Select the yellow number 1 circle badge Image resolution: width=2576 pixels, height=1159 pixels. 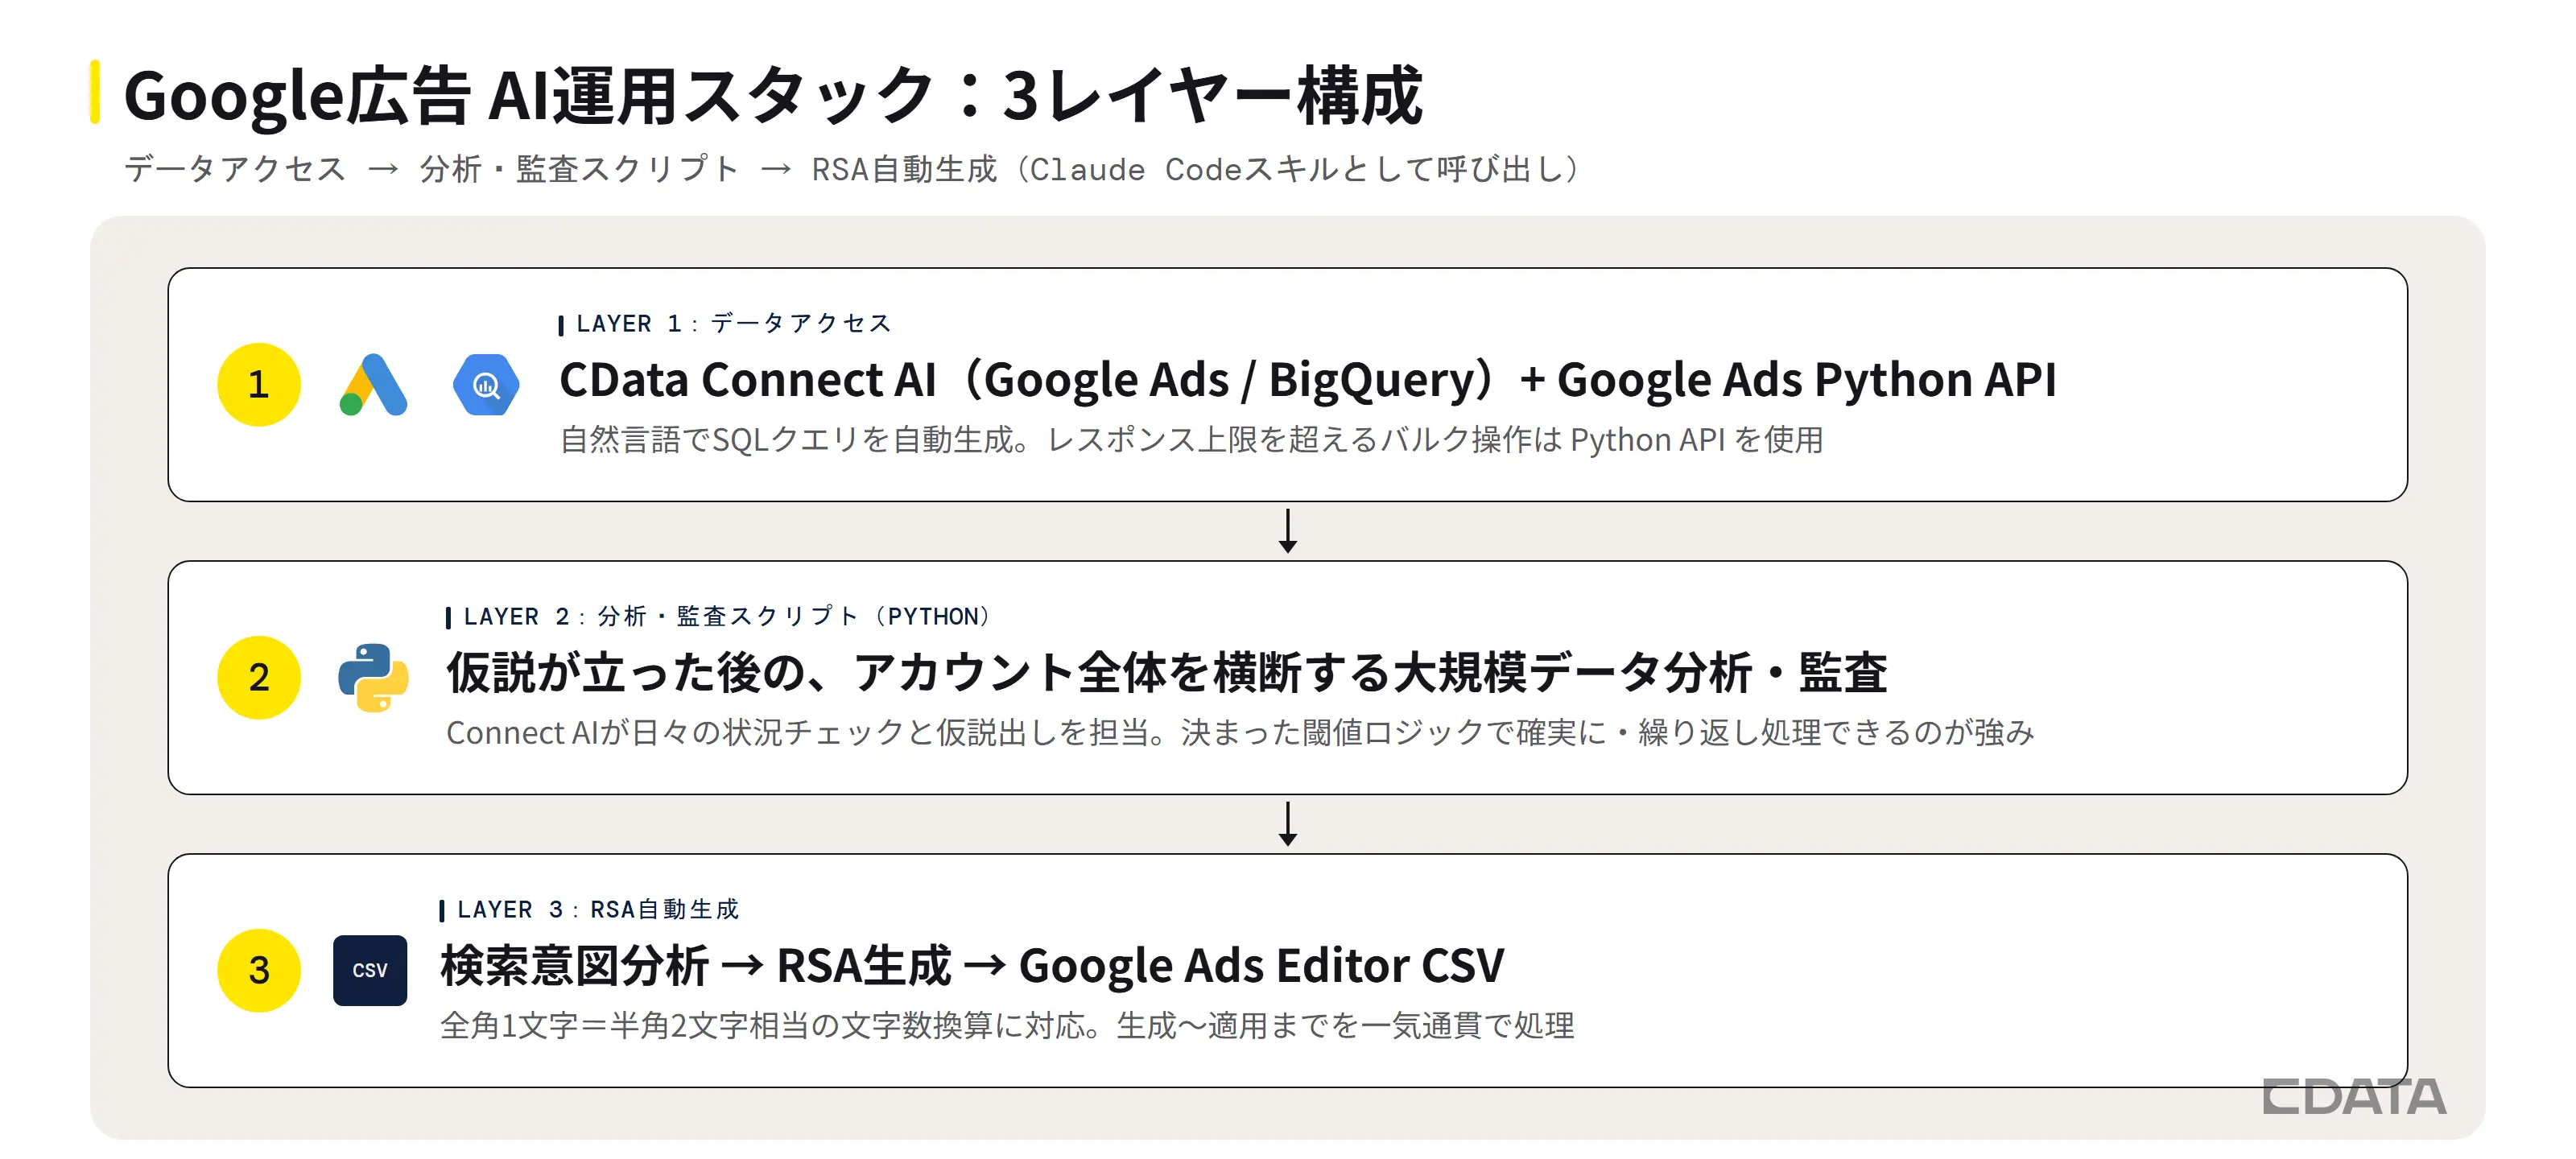[259, 385]
